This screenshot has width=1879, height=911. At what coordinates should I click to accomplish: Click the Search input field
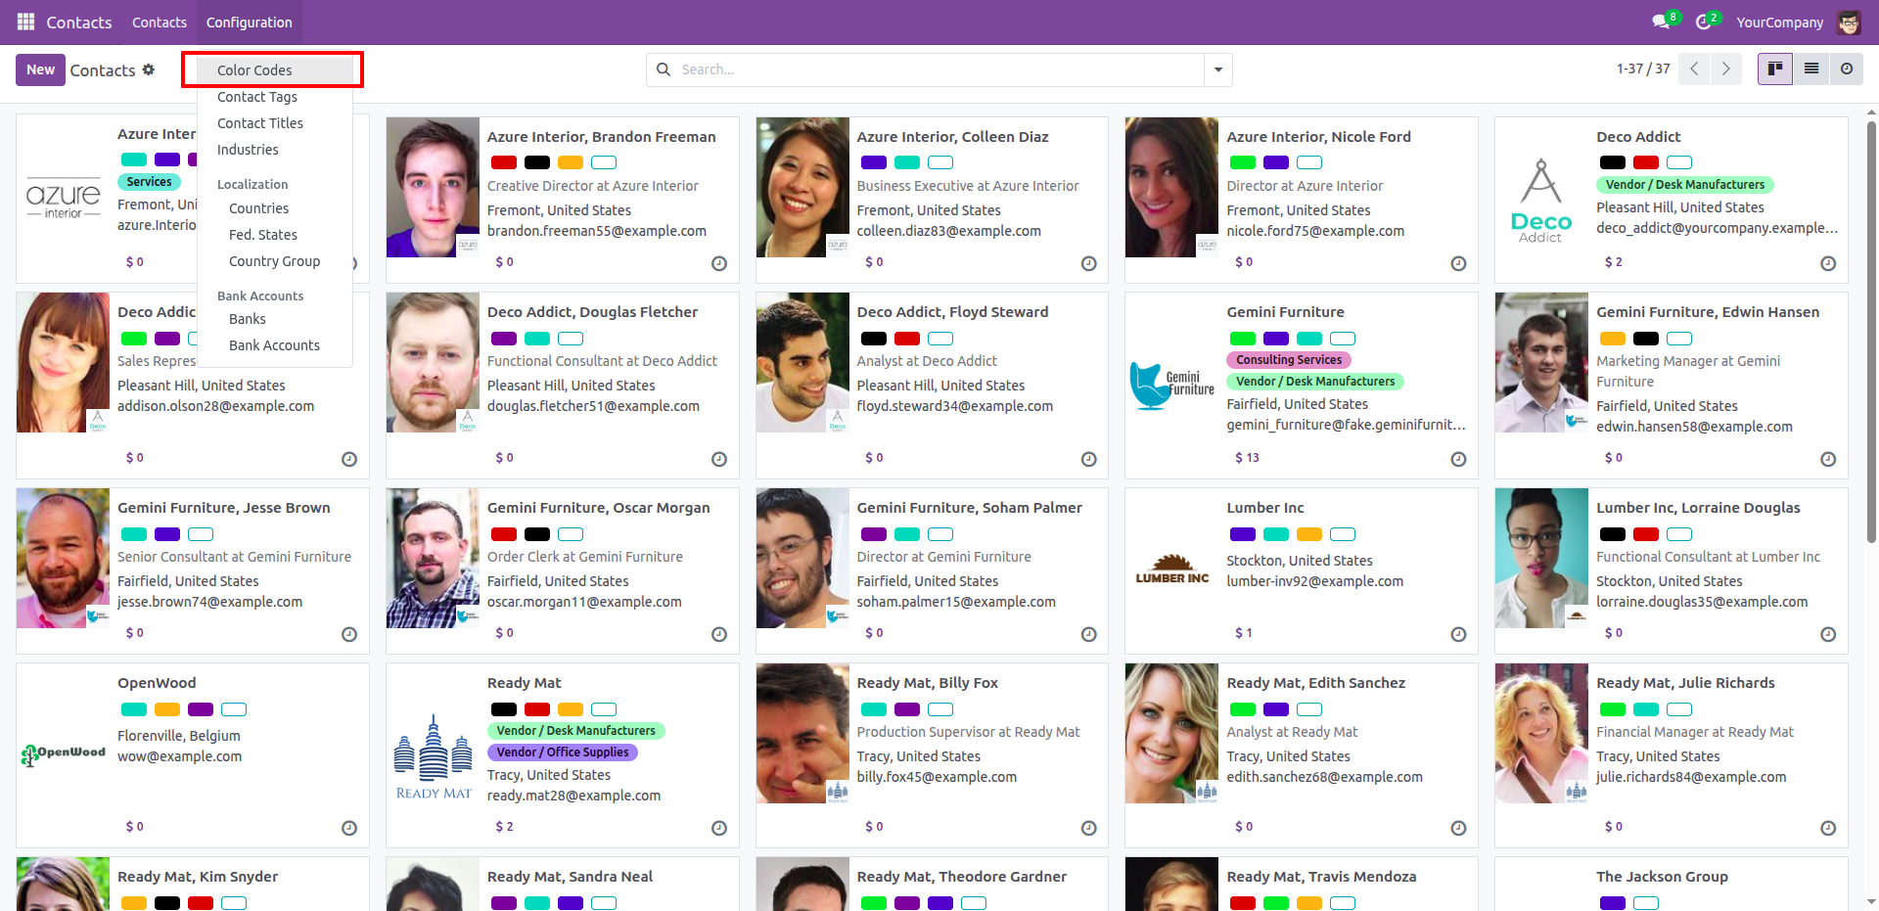[x=939, y=69]
